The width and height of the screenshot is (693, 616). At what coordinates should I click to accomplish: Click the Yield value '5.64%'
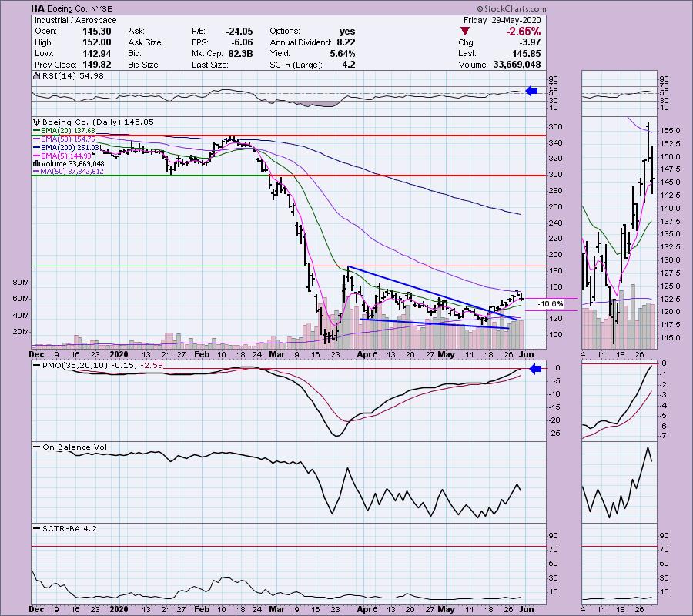(x=343, y=53)
